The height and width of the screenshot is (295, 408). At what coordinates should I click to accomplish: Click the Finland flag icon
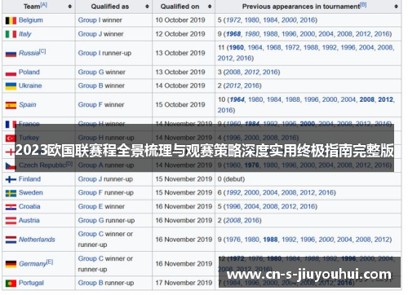11,179
